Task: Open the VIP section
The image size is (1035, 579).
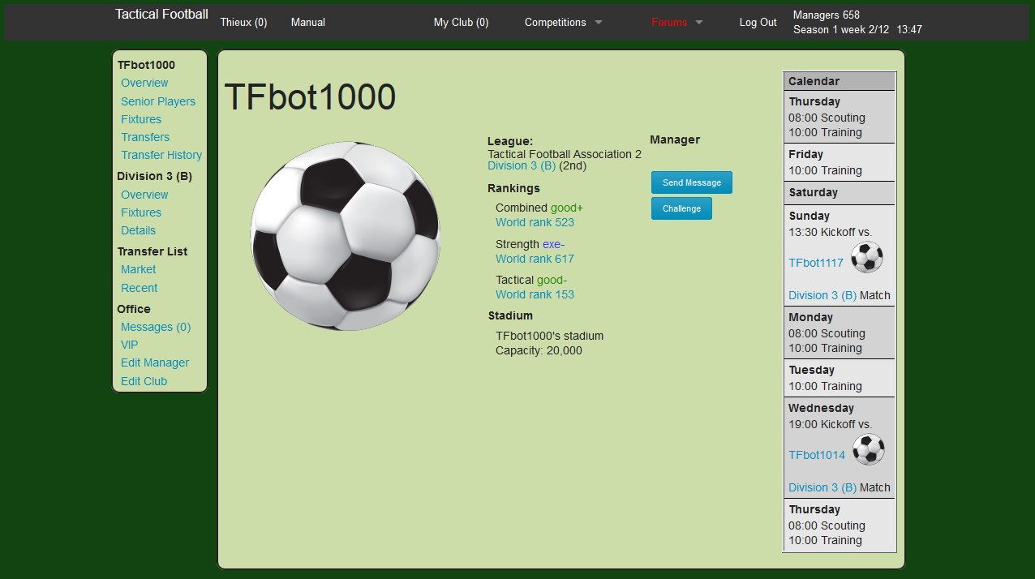Action: click(129, 345)
